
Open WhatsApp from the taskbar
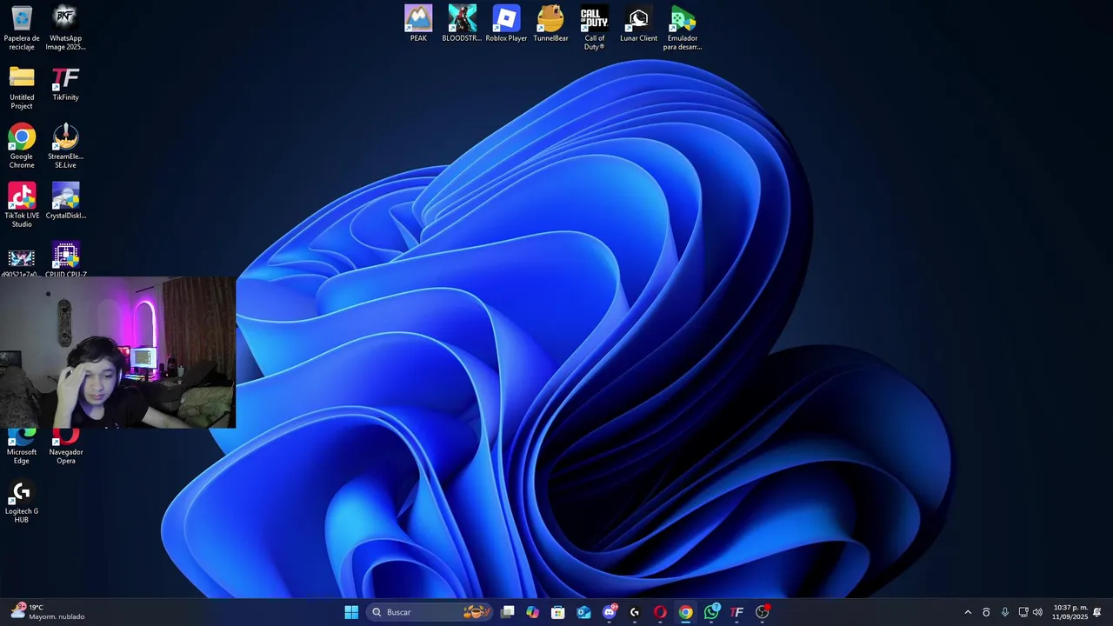point(711,612)
